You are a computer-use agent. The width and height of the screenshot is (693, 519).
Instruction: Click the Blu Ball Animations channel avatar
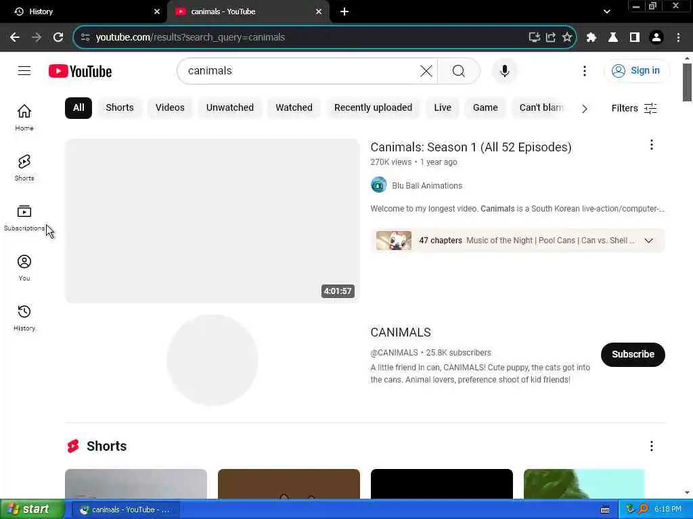pos(379,185)
